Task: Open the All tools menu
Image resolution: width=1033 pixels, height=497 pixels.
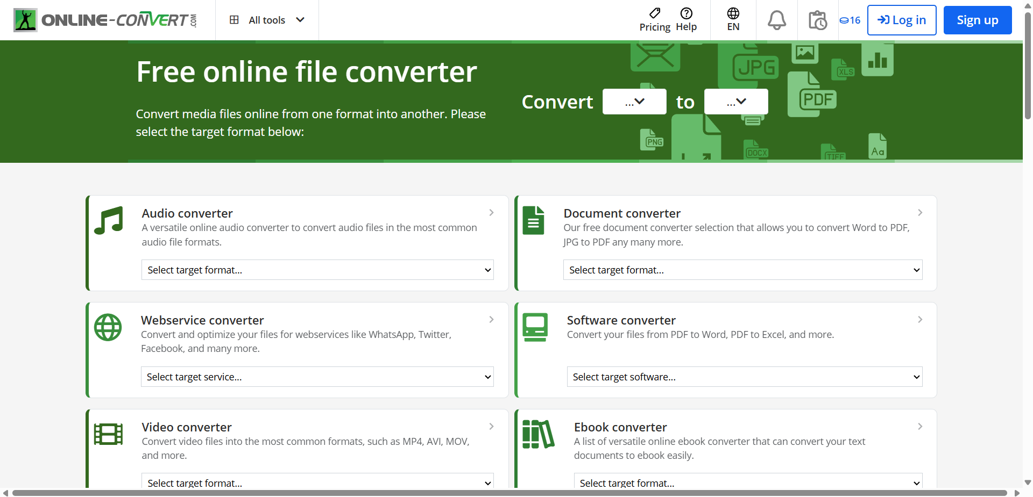Action: tap(267, 20)
